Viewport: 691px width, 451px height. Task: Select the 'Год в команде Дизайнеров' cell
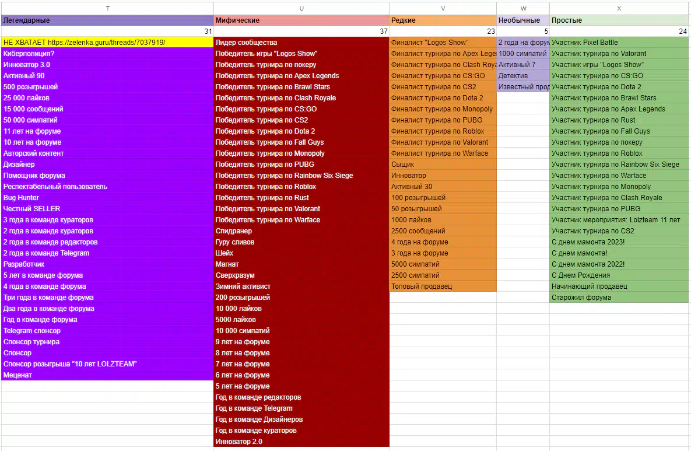301,419
